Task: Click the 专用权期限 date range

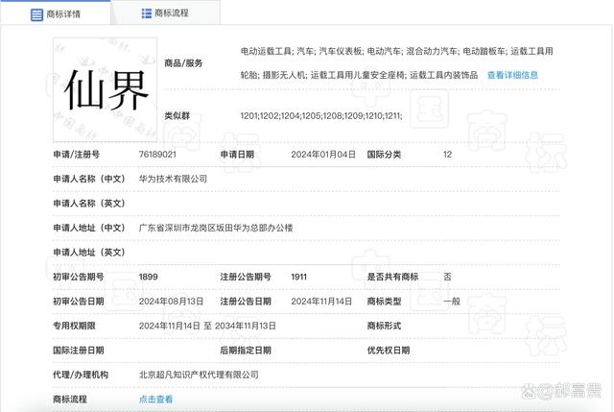Action: coord(207,326)
